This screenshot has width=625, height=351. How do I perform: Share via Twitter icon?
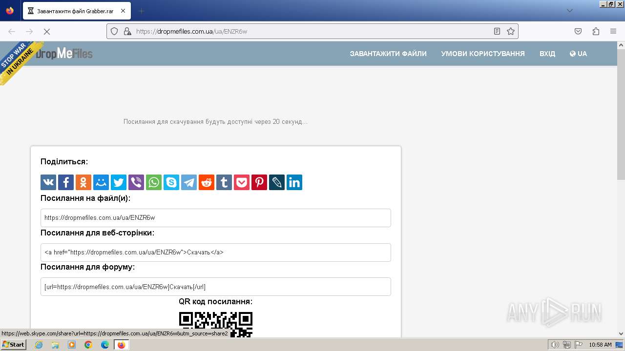coord(119,182)
